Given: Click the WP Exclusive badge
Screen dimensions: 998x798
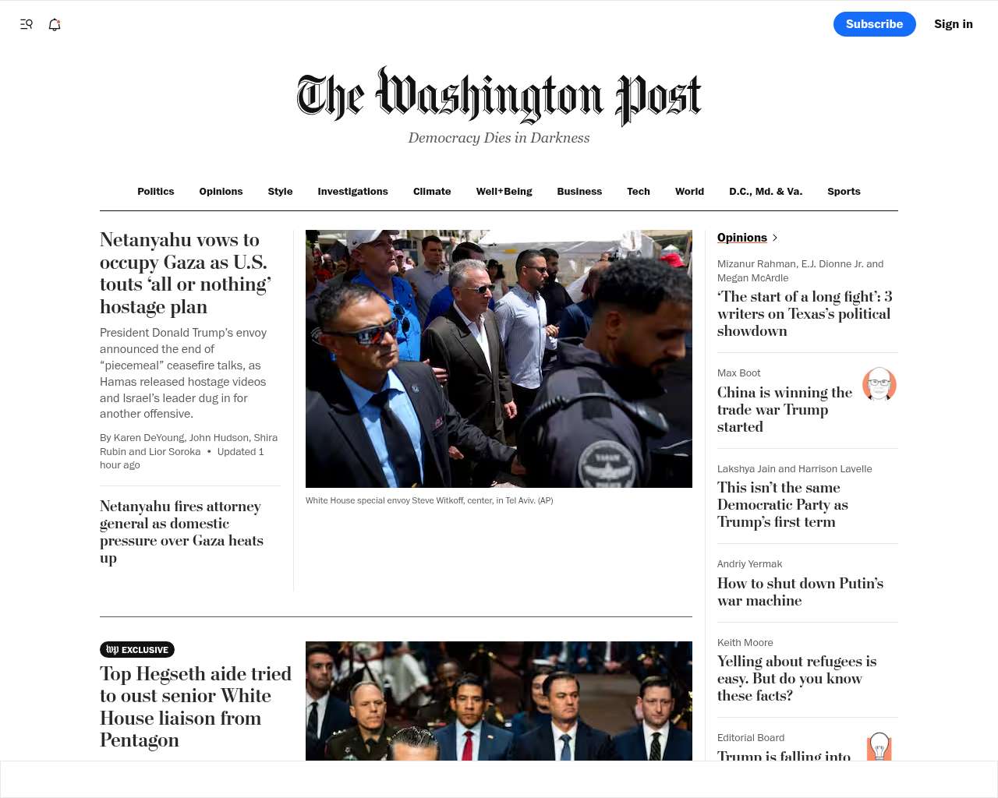Looking at the screenshot, I should tap(137, 649).
